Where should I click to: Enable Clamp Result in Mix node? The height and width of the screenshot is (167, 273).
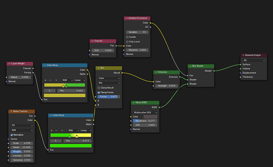point(99,88)
